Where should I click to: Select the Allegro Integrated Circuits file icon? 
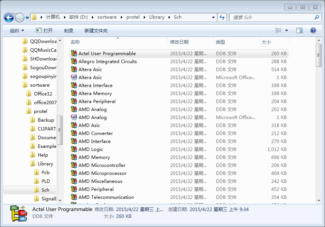point(74,62)
